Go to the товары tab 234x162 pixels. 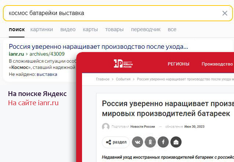[x=114, y=29]
